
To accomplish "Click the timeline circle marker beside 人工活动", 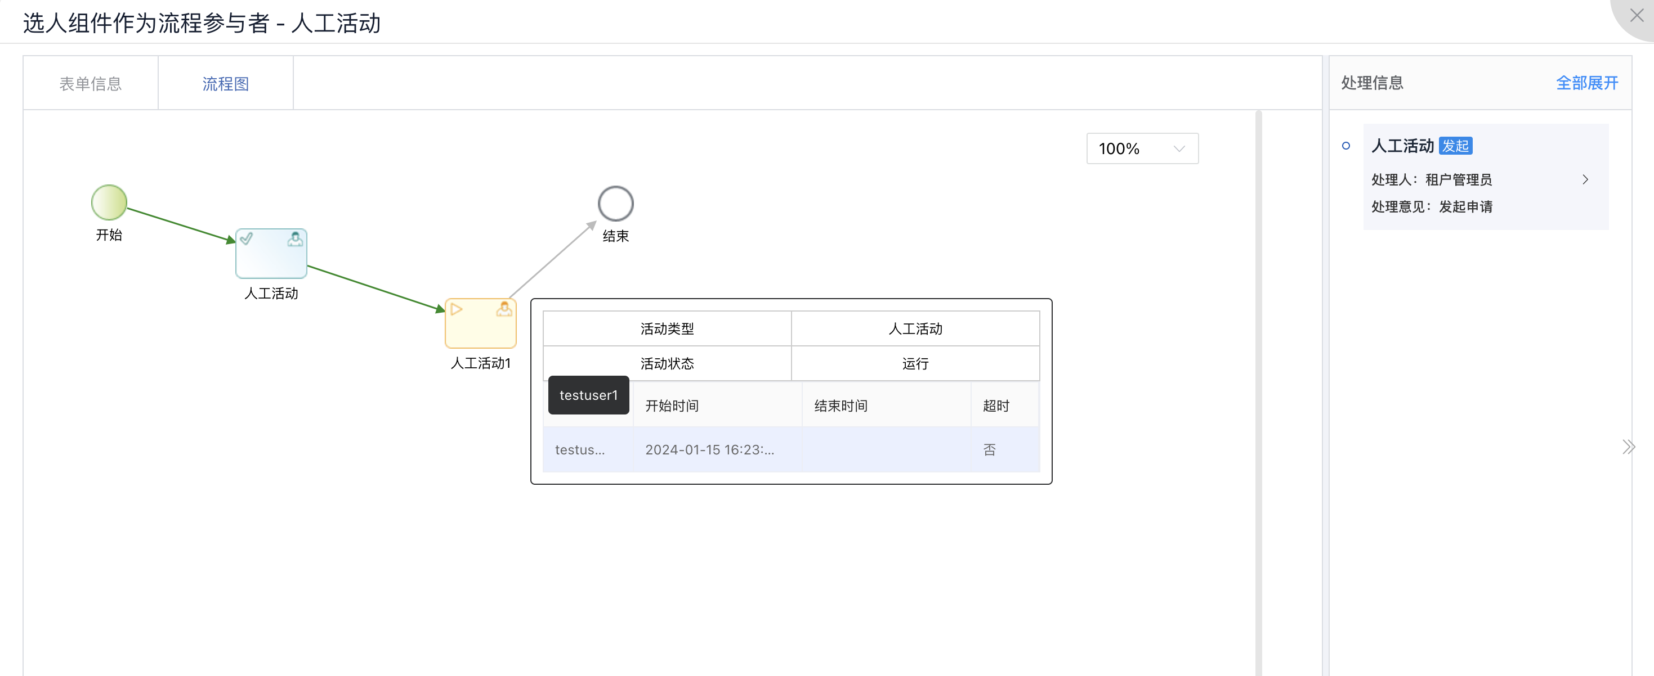I will [1346, 146].
